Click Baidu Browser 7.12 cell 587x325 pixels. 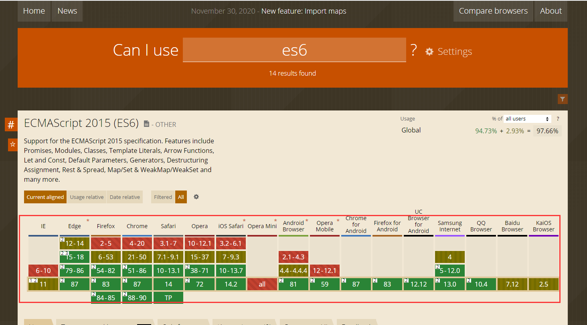(512, 284)
